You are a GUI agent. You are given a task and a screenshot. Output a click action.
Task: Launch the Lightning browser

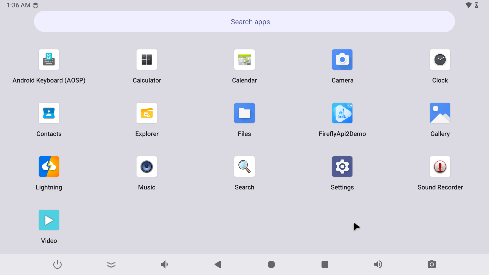click(x=49, y=167)
